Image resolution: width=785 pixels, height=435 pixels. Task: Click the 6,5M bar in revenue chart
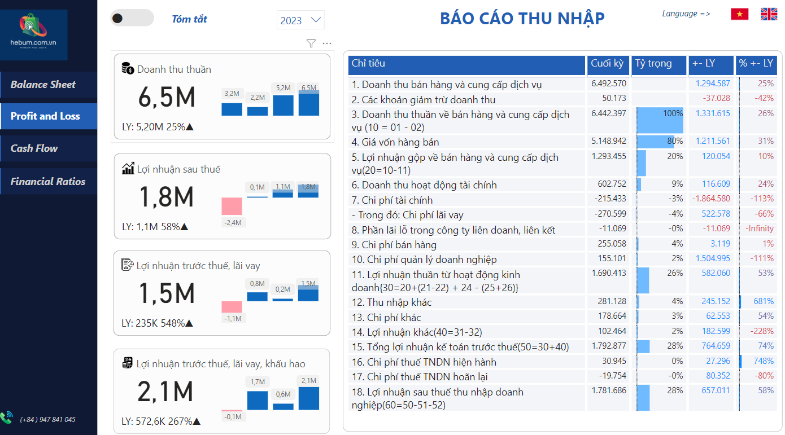pyautogui.click(x=309, y=104)
